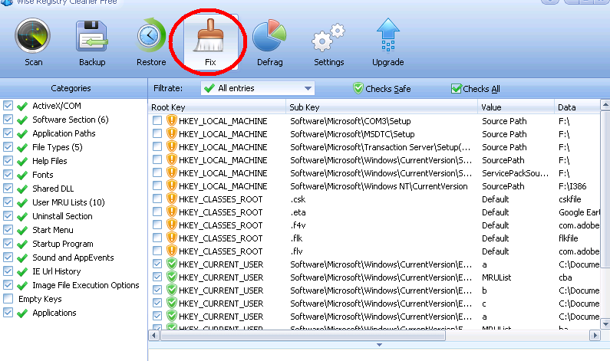Click the vertical scrollbar down arrow

tap(605, 323)
